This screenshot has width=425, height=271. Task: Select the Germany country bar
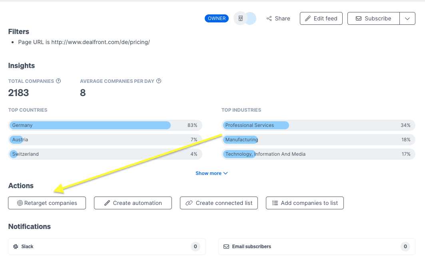[105, 125]
